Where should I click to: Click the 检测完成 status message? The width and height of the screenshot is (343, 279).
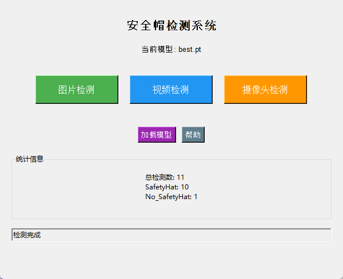pyautogui.click(x=27, y=235)
